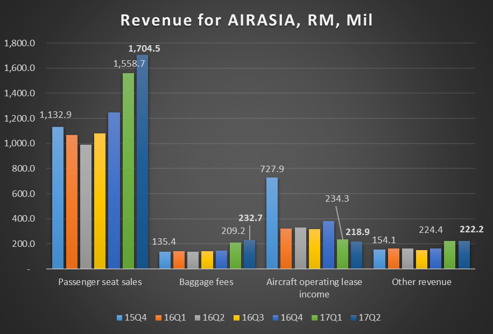Click the chart title 'Revenue for AIRASIA, RM, Mil'
Image resolution: width=493 pixels, height=334 pixels.
coord(246,20)
